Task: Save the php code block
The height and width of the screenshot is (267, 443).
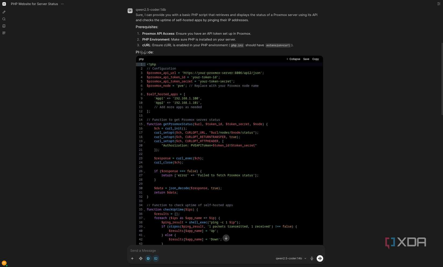Action: [x=306, y=59]
